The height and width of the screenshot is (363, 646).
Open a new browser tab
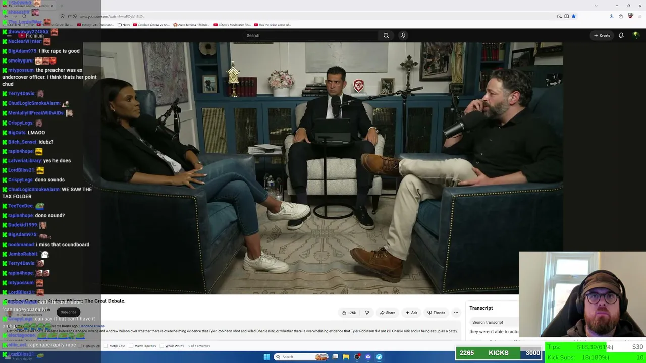pyautogui.click(x=62, y=6)
